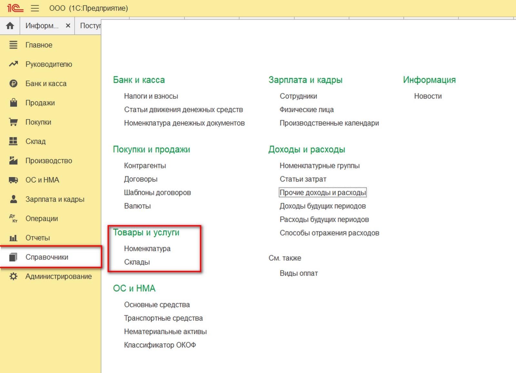The height and width of the screenshot is (373, 516).
Task: Click the 1C logo icon
Action: [x=15, y=8]
